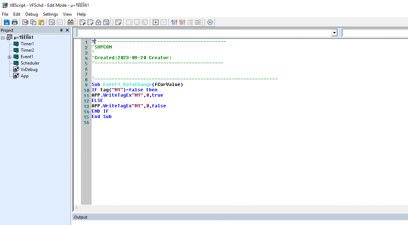
Task: Select Timer2 in project tree
Action: coord(27,50)
